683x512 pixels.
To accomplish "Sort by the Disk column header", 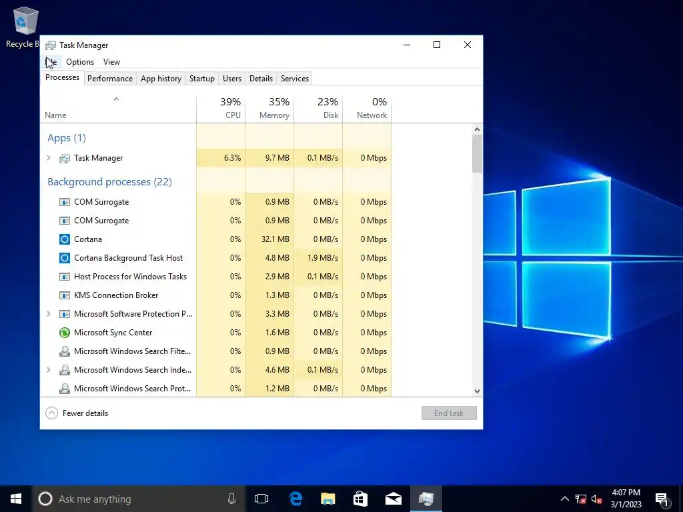I will [x=318, y=109].
